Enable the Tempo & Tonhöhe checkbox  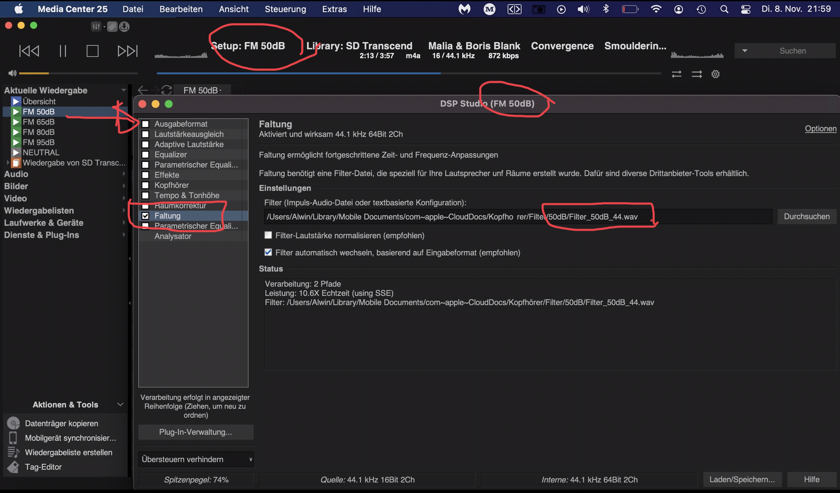[x=145, y=195]
